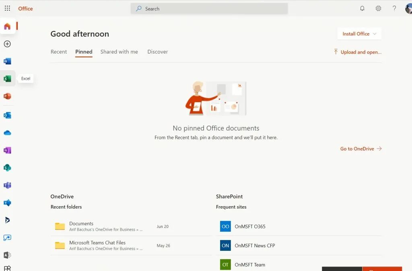The image size is (412, 271).
Task: Open the app launcher waffle menu
Action: 7,8
